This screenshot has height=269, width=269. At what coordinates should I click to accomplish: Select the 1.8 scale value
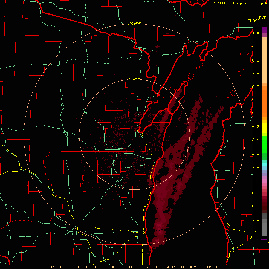tap(256, 166)
